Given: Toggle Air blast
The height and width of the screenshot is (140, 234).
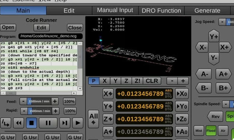Looking at the screenshot, I should pos(223,131).
